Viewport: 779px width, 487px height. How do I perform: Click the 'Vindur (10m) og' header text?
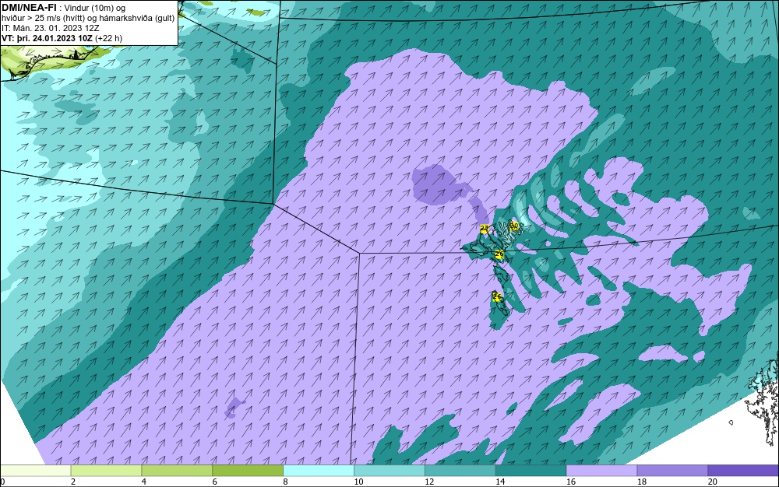coord(95,9)
